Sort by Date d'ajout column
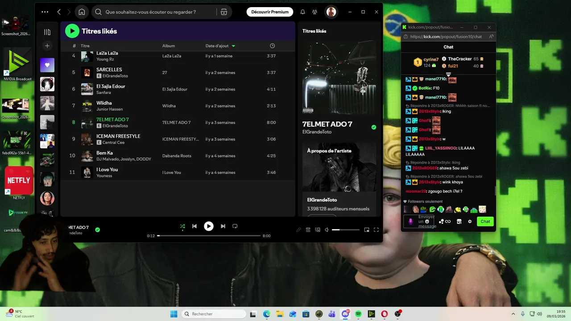 pyautogui.click(x=220, y=46)
